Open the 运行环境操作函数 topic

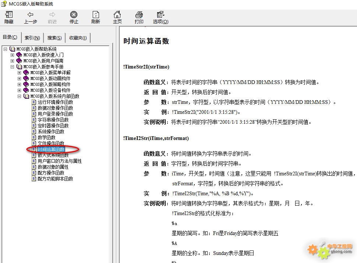pyautogui.click(x=55, y=102)
